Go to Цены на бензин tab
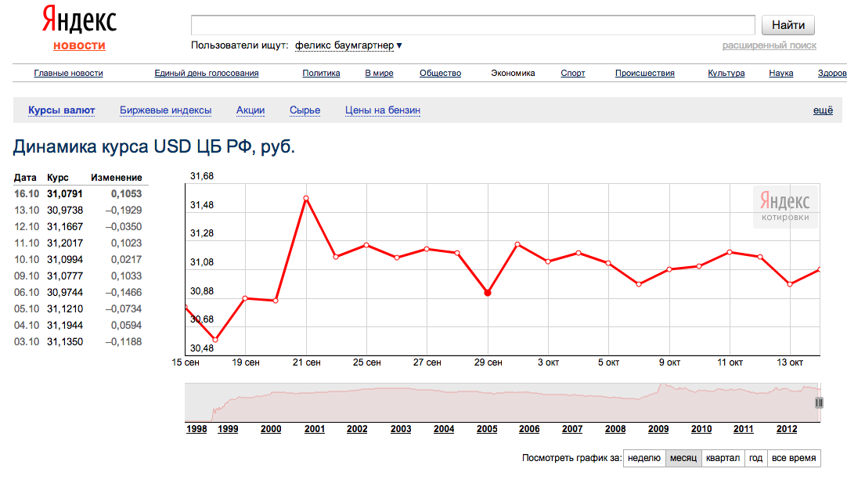Screen dimensions: 847x483 coord(383,110)
